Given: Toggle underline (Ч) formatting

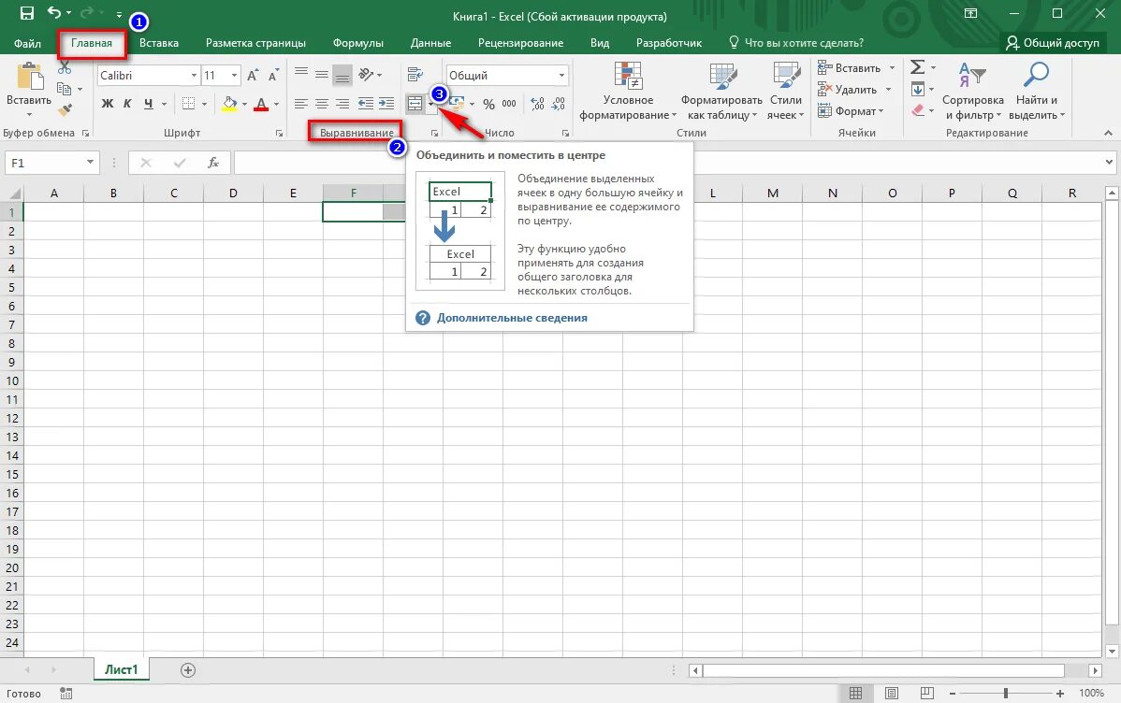Looking at the screenshot, I should pyautogui.click(x=148, y=104).
